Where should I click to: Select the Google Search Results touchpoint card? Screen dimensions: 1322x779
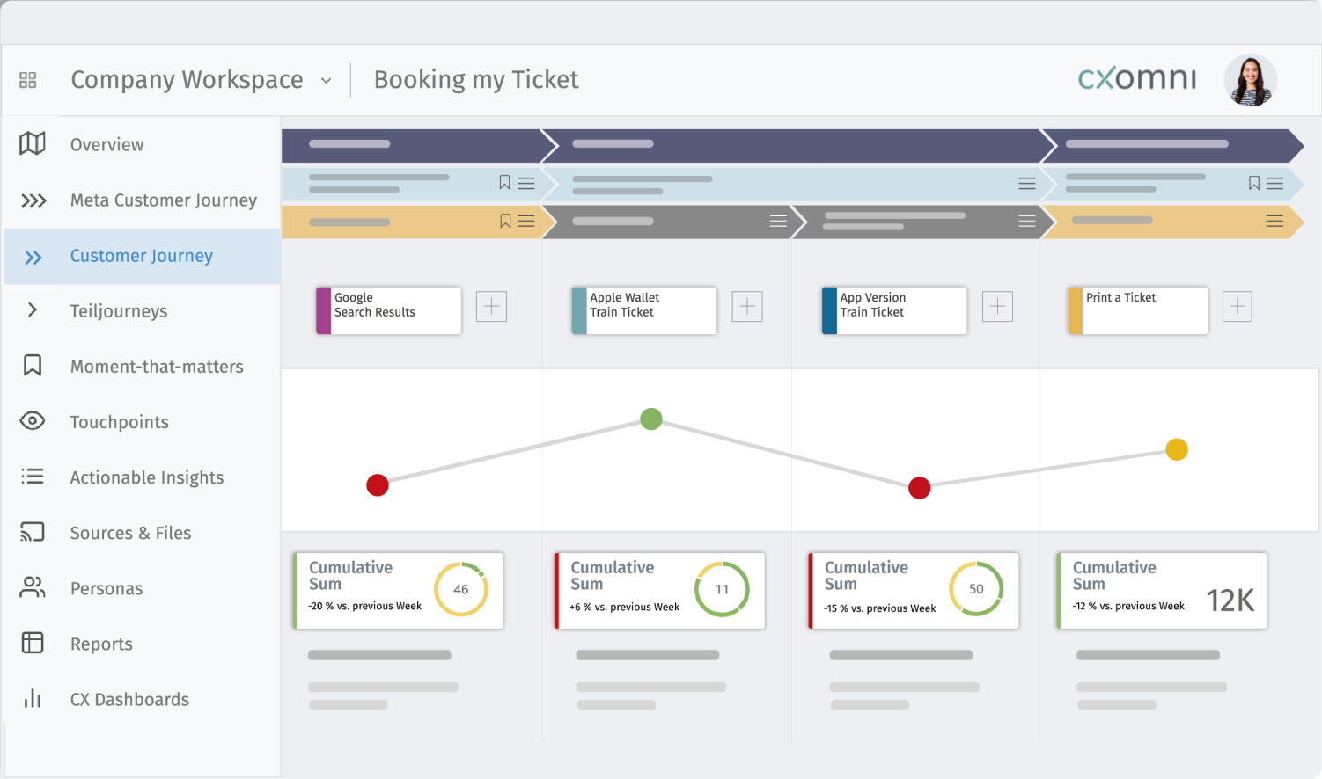389,310
